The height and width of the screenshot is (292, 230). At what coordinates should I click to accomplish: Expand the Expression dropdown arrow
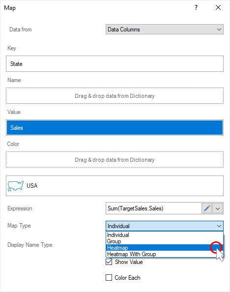pos(218,208)
